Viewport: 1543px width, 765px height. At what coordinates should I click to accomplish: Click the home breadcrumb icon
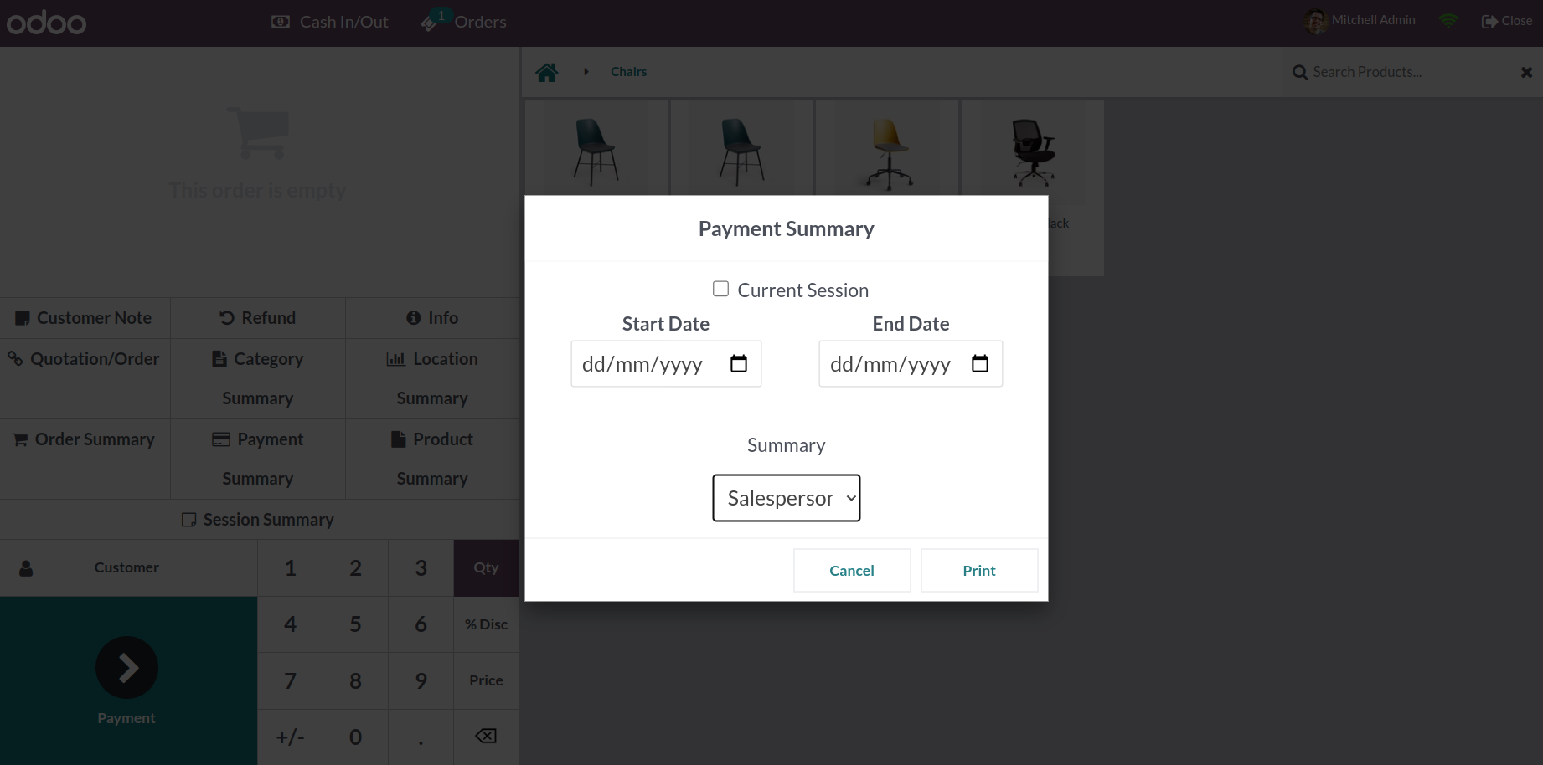547,73
